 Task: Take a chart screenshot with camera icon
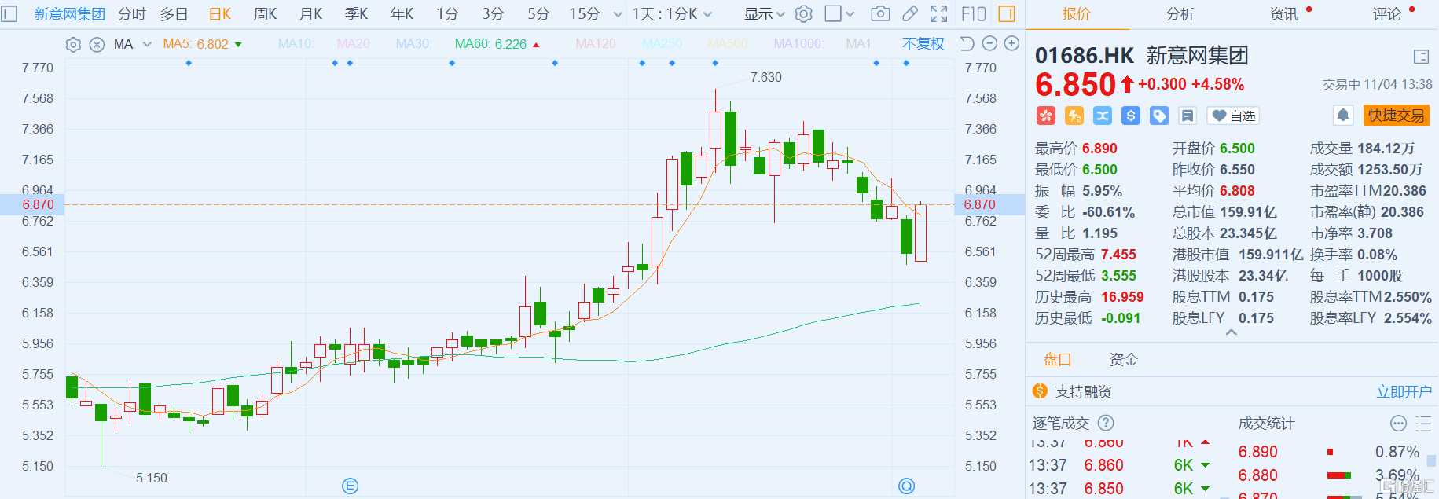click(880, 13)
